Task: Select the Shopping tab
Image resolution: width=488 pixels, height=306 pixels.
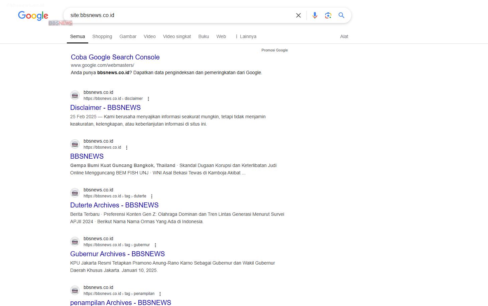Action: pos(102,36)
